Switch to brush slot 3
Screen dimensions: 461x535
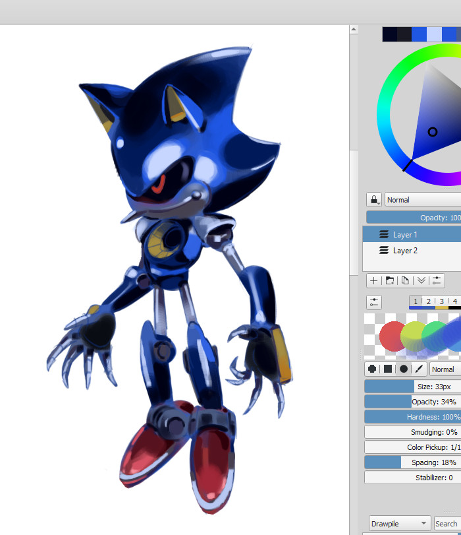tap(442, 302)
